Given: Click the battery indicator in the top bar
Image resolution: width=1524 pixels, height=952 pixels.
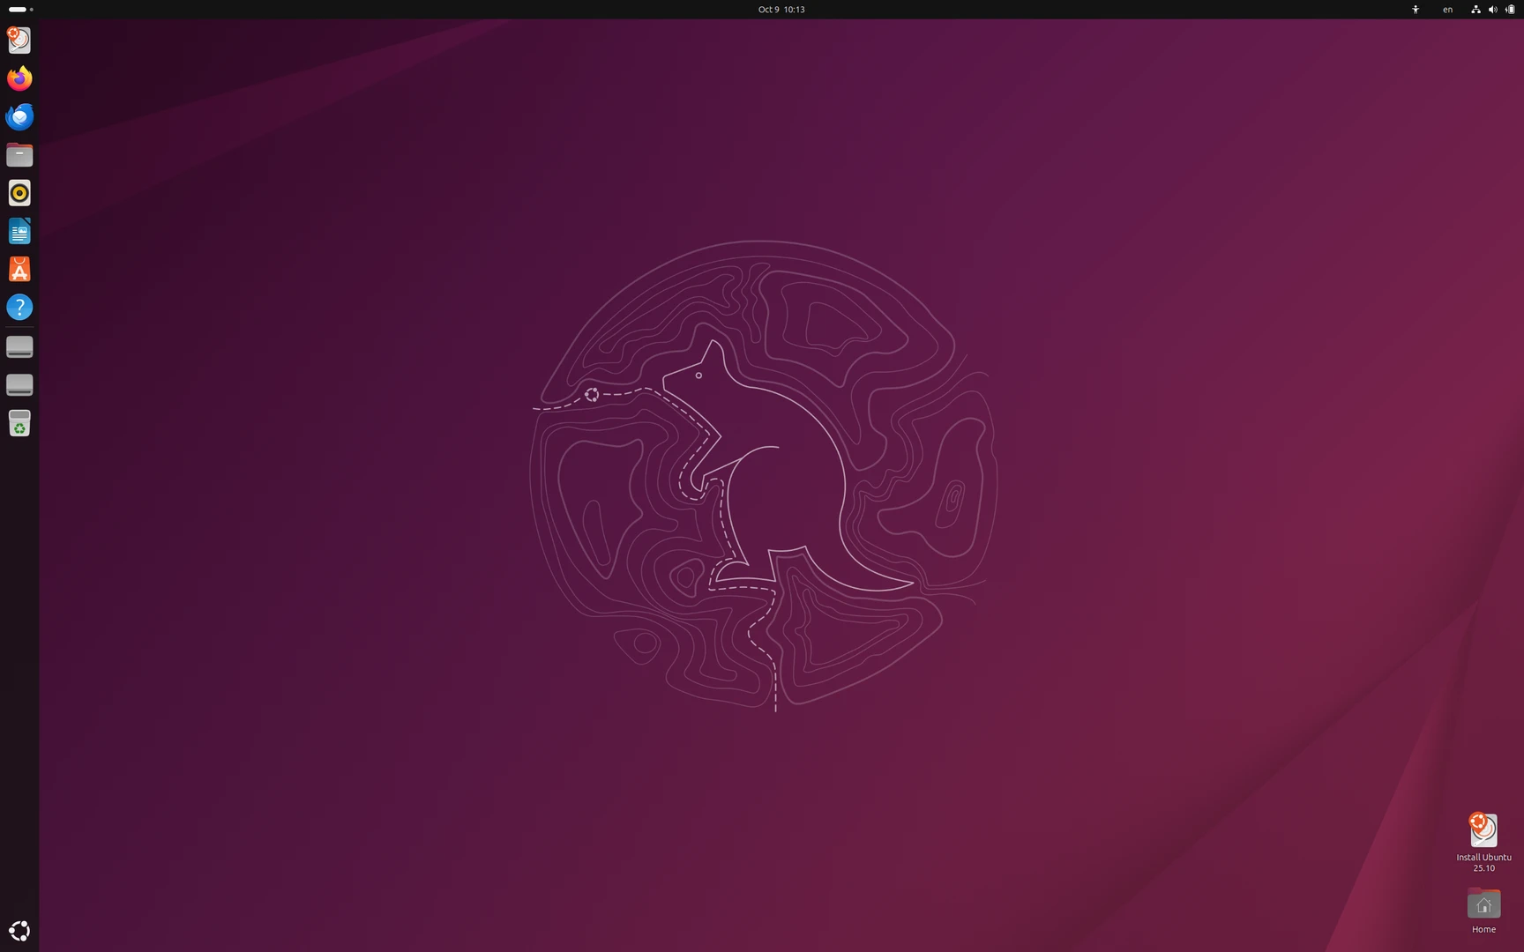Looking at the screenshot, I should 1510,9.
